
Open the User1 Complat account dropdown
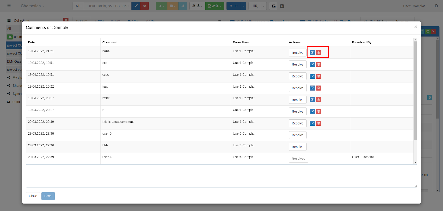pyautogui.click(x=415, y=6)
